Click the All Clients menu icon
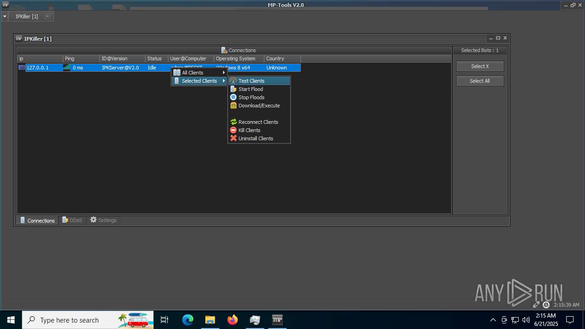The width and height of the screenshot is (585, 329). (177, 73)
